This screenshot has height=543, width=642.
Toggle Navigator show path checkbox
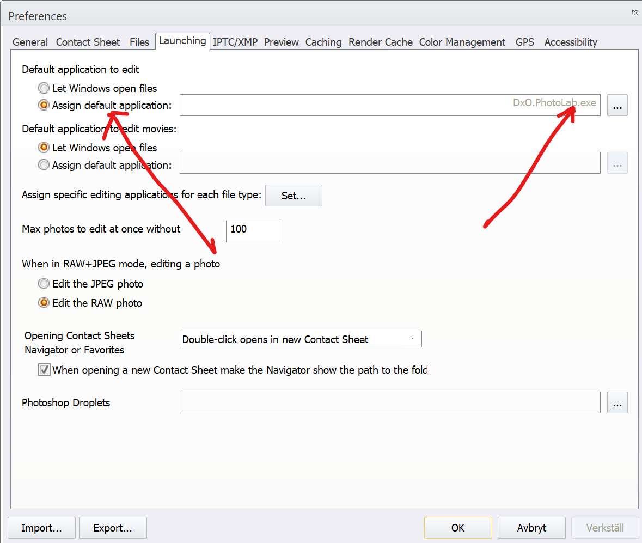pyautogui.click(x=44, y=370)
